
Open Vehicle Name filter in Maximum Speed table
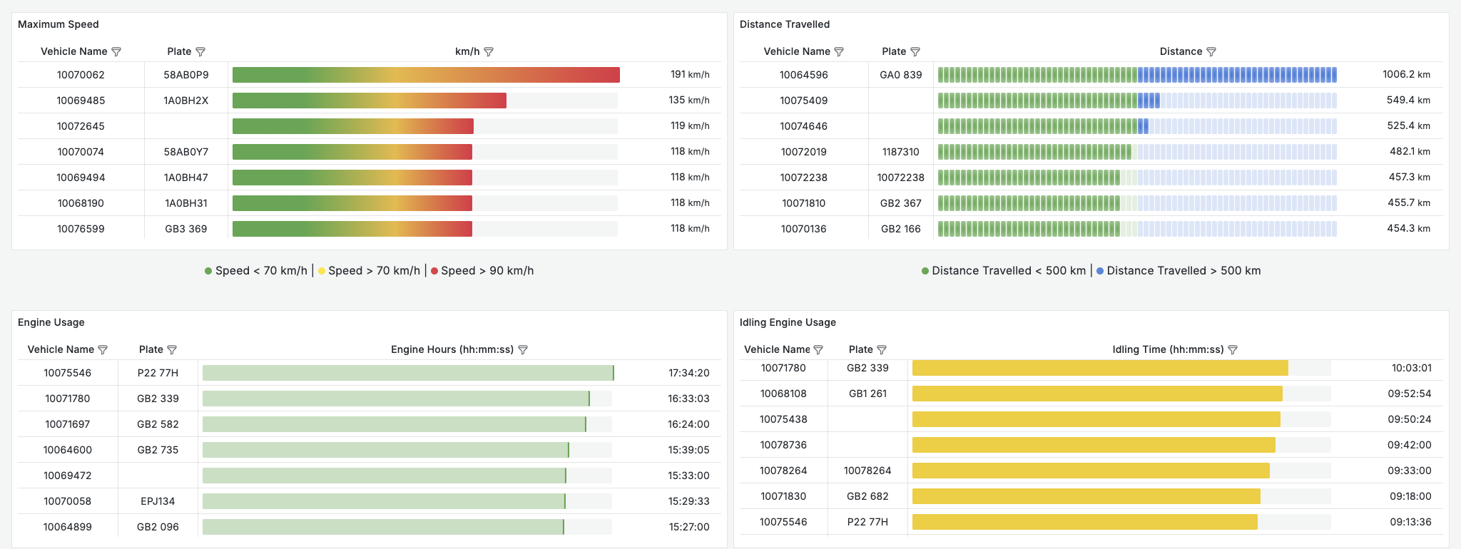pyautogui.click(x=116, y=52)
